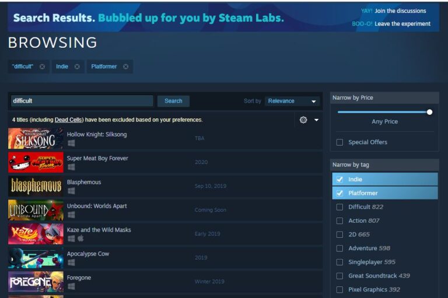The width and height of the screenshot is (448, 298).
Task: Open Hollow Knight: Silksong thumbnail
Action: [36, 139]
